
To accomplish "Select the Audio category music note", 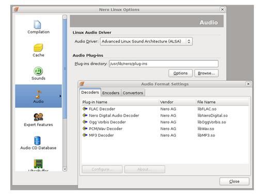I will 38,94.
